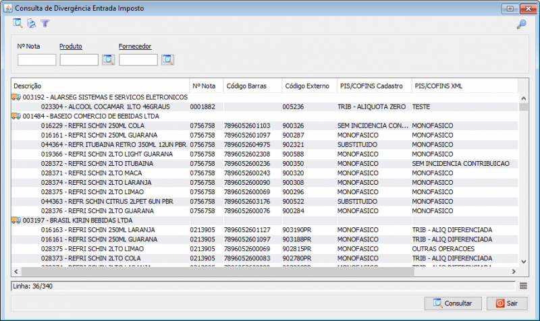Click the Sair button
540x321 pixels.
[x=507, y=303]
